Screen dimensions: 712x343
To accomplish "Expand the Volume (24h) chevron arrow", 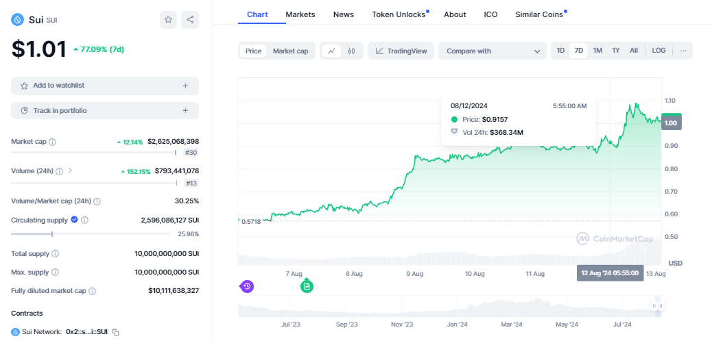I will pyautogui.click(x=70, y=171).
